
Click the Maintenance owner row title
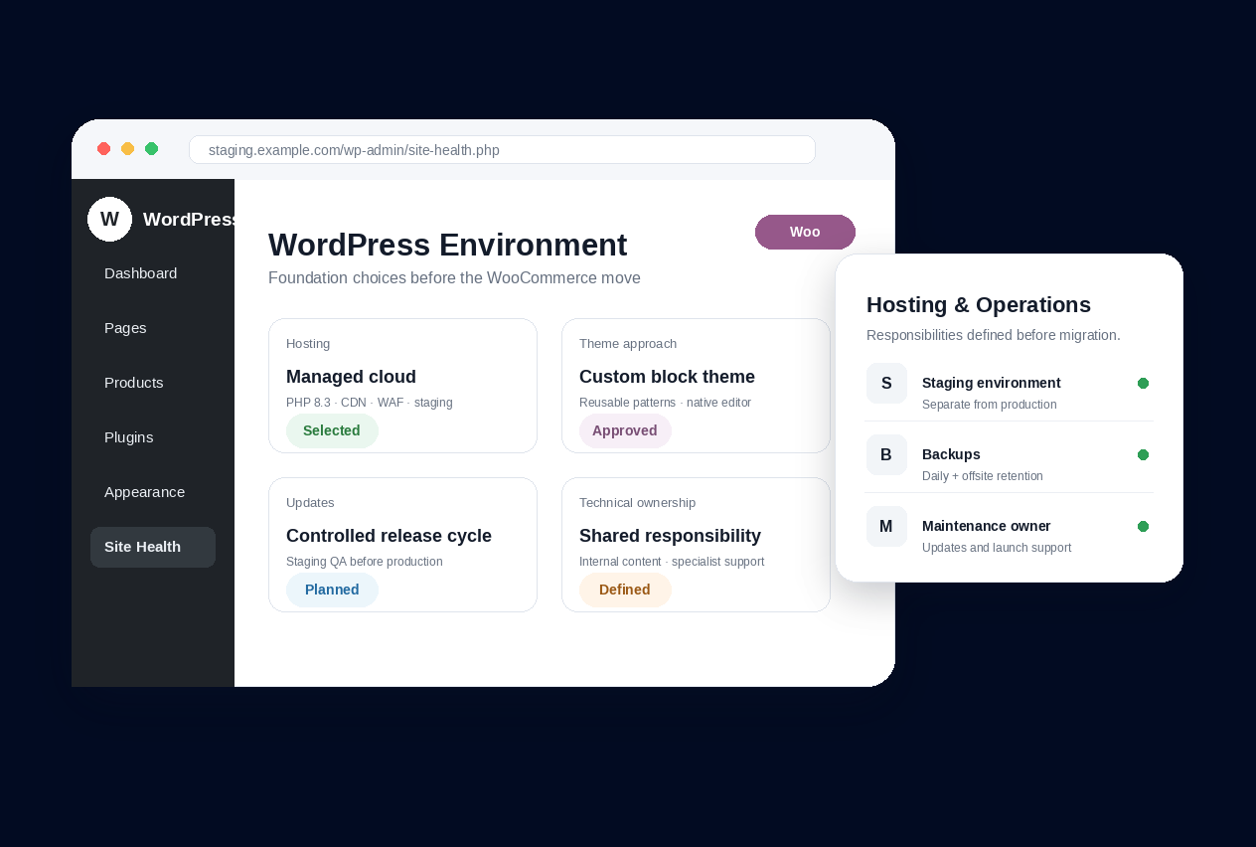click(986, 526)
